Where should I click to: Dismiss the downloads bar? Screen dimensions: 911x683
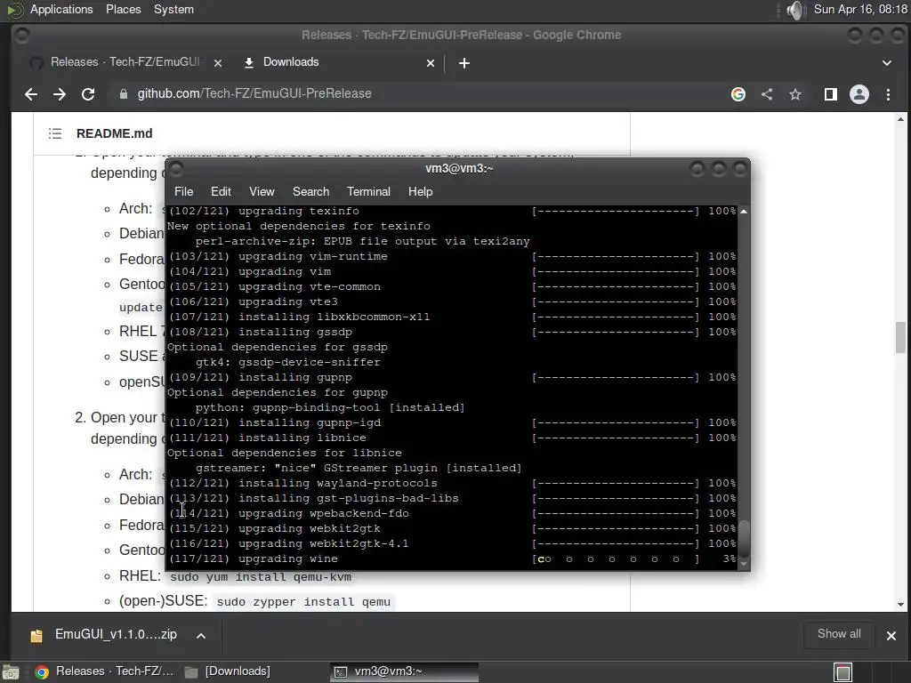pos(891,635)
